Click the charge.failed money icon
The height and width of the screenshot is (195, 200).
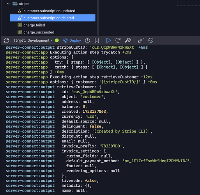pyautogui.click(x=20, y=25)
